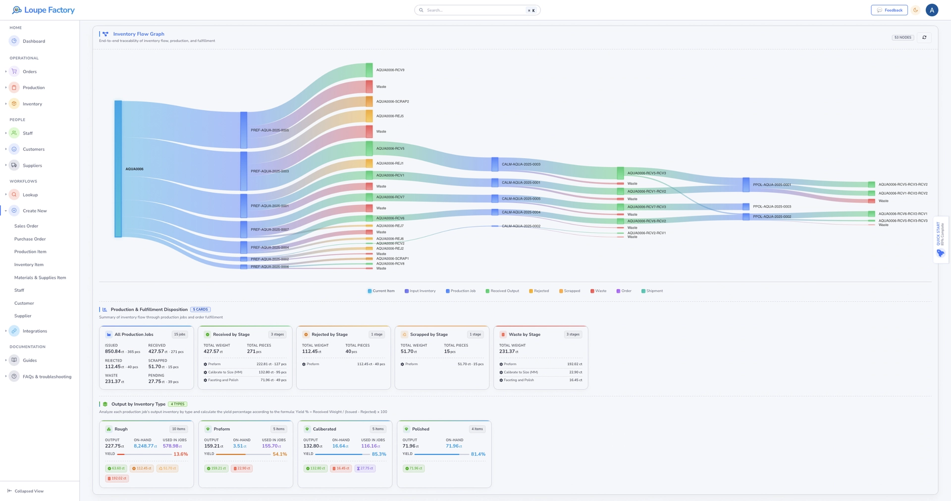Click the Received by Stage check icon
Image resolution: width=951 pixels, height=501 pixels.
[x=208, y=334]
